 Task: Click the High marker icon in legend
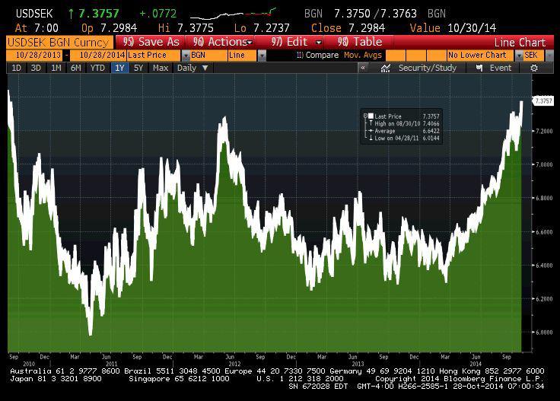point(370,123)
